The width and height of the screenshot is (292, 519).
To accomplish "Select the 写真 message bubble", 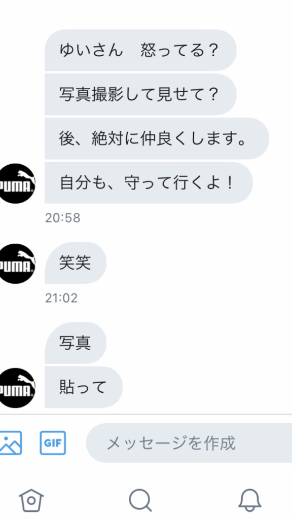I will click(x=76, y=343).
